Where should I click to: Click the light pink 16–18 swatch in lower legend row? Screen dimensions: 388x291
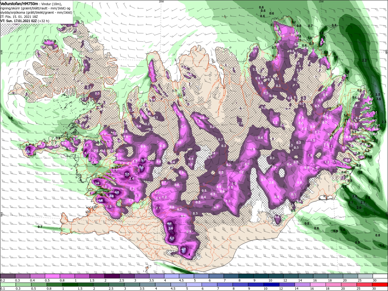tap(318, 285)
